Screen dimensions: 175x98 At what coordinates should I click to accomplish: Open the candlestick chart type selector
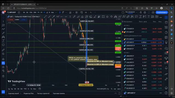coord(60,12)
